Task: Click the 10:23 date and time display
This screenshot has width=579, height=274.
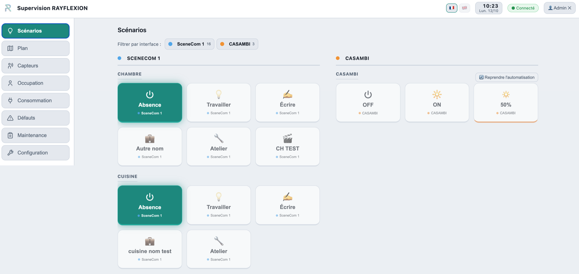Action: pyautogui.click(x=489, y=8)
